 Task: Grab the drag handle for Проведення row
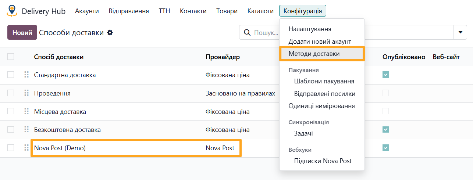[x=26, y=93]
